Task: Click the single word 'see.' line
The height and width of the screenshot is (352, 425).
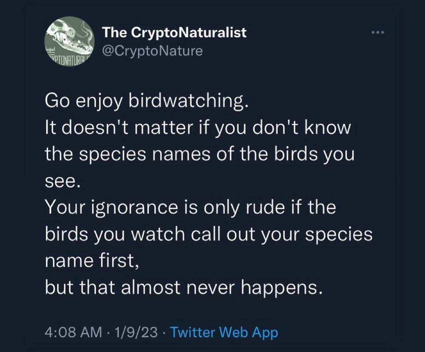Action: [62, 181]
